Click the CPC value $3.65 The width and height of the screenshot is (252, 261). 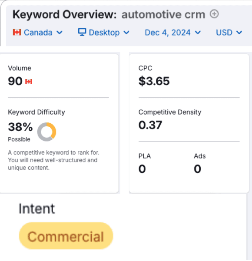pos(154,81)
